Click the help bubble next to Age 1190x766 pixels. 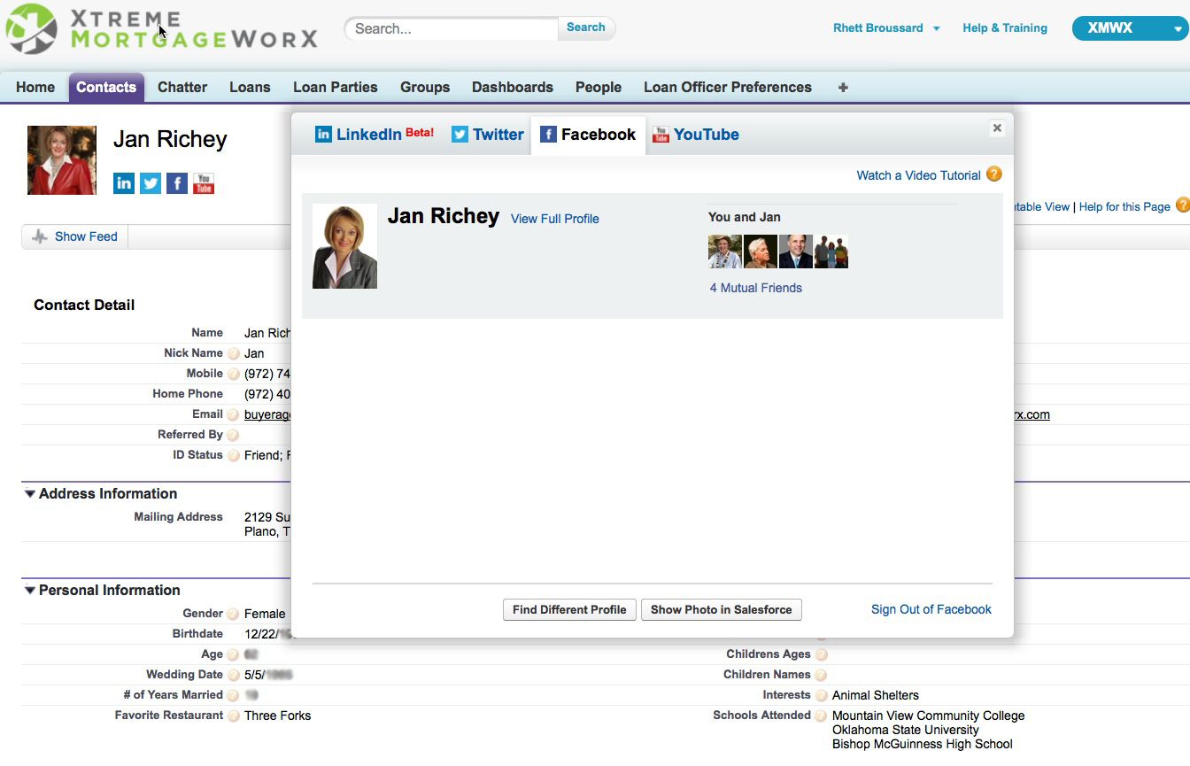coord(234,654)
